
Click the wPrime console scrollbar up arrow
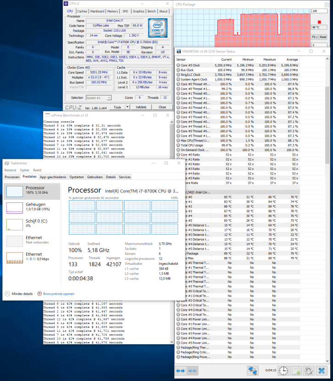172,122
